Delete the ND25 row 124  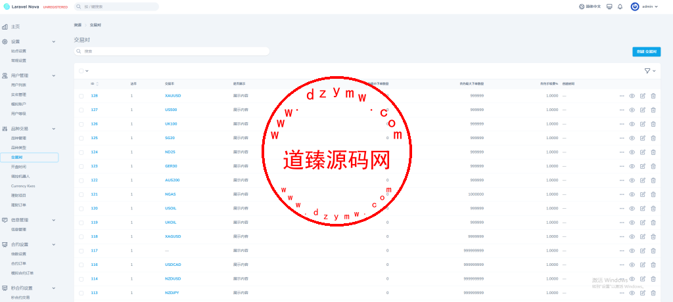(x=653, y=152)
